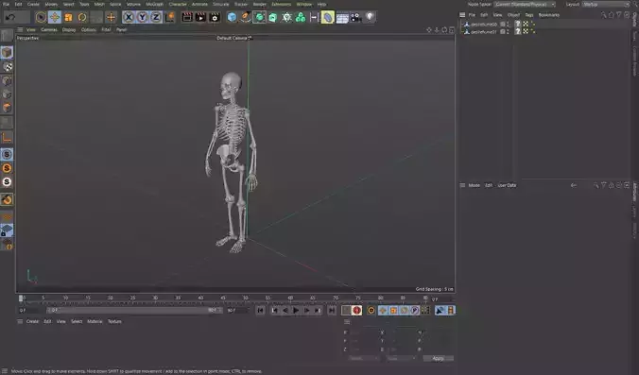Activate the Move tool
The image size is (639, 375).
pyautogui.click(x=54, y=17)
